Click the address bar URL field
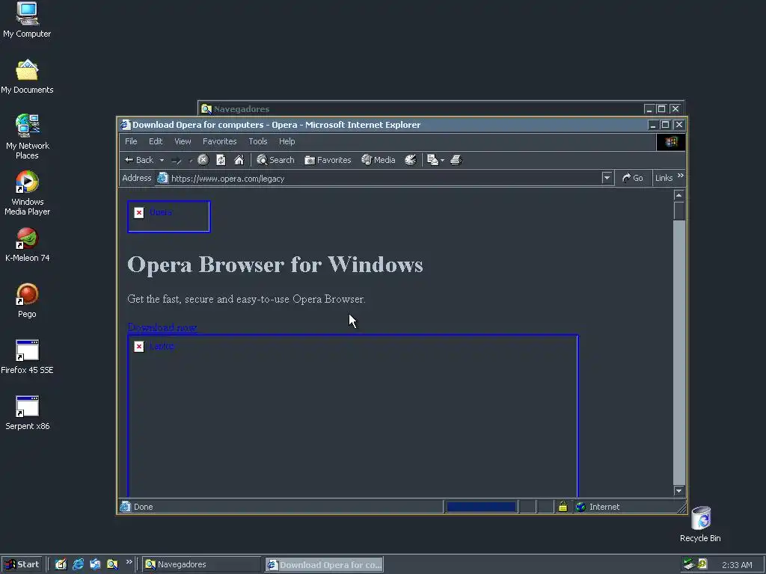 [x=384, y=179]
